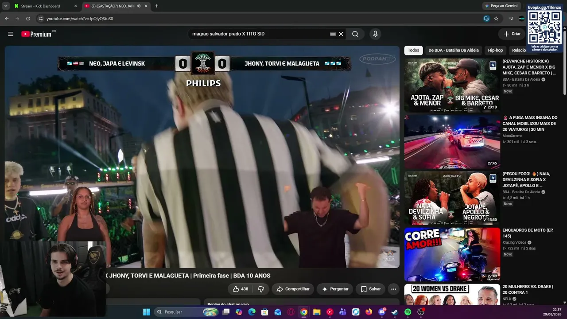Image resolution: width=567 pixels, height=319 pixels.
Task: Open 'ENQUADROS DE MOTO (EP. 145)' title
Action: pos(528,233)
